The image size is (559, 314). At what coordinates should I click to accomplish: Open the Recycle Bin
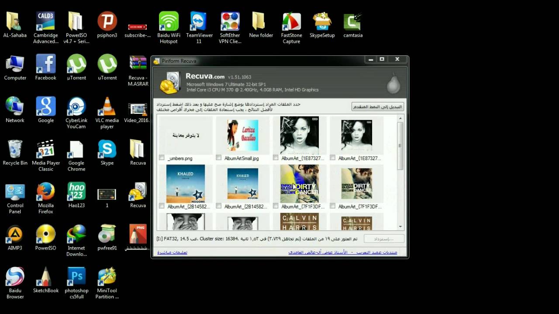click(15, 153)
